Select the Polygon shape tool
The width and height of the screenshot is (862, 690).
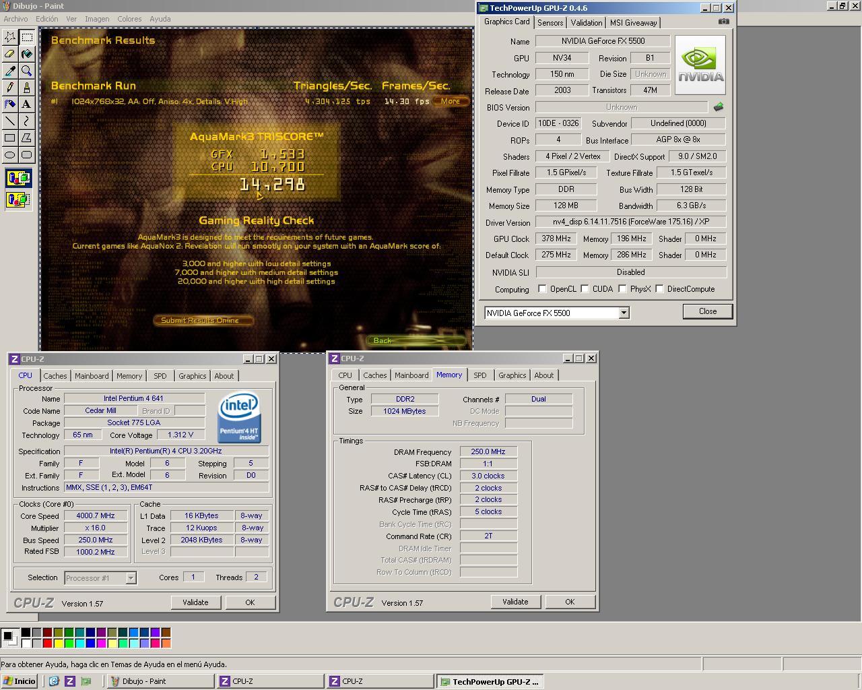(27, 138)
